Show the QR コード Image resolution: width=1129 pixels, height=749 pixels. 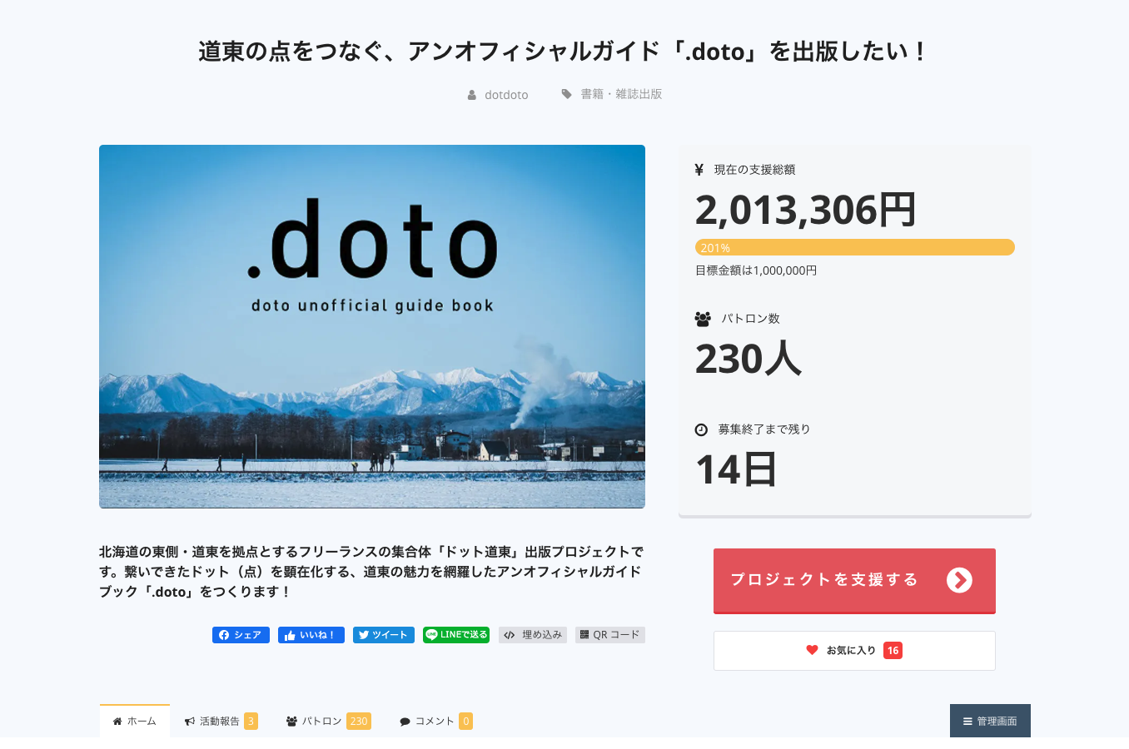[x=609, y=635]
